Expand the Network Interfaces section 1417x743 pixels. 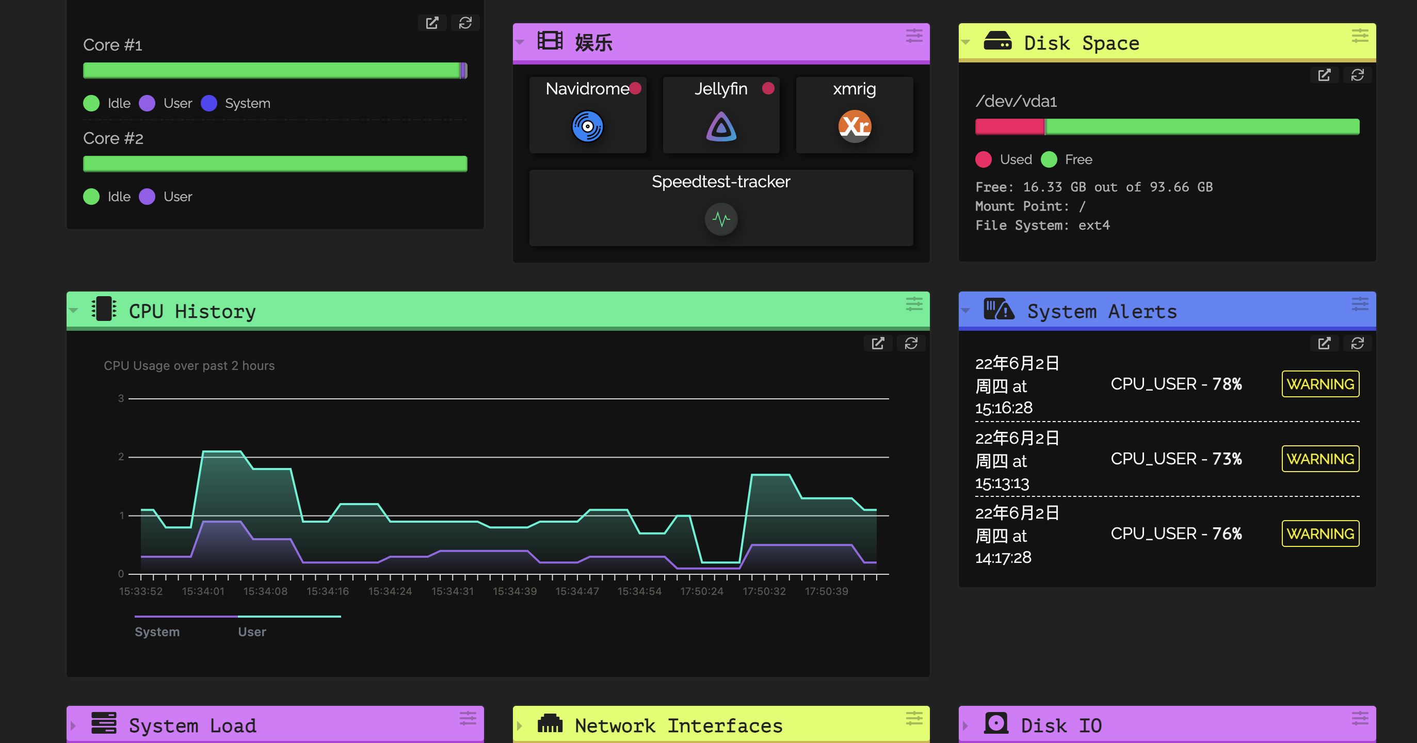tap(519, 725)
